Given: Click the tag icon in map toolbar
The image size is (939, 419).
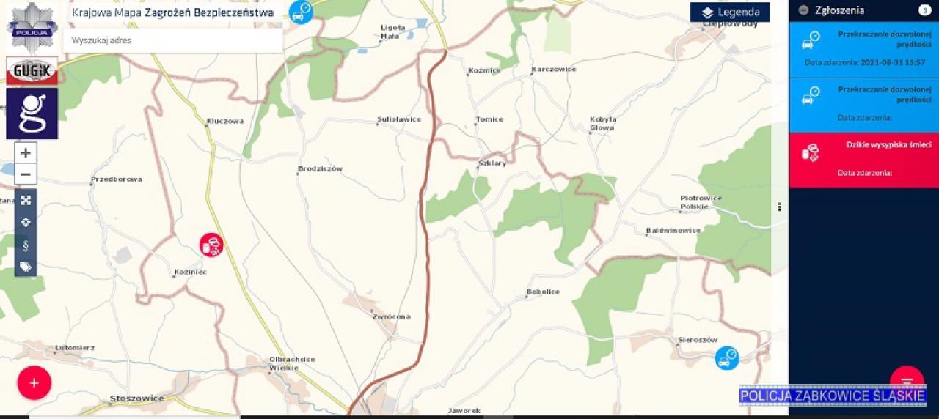Looking at the screenshot, I should coord(26,267).
